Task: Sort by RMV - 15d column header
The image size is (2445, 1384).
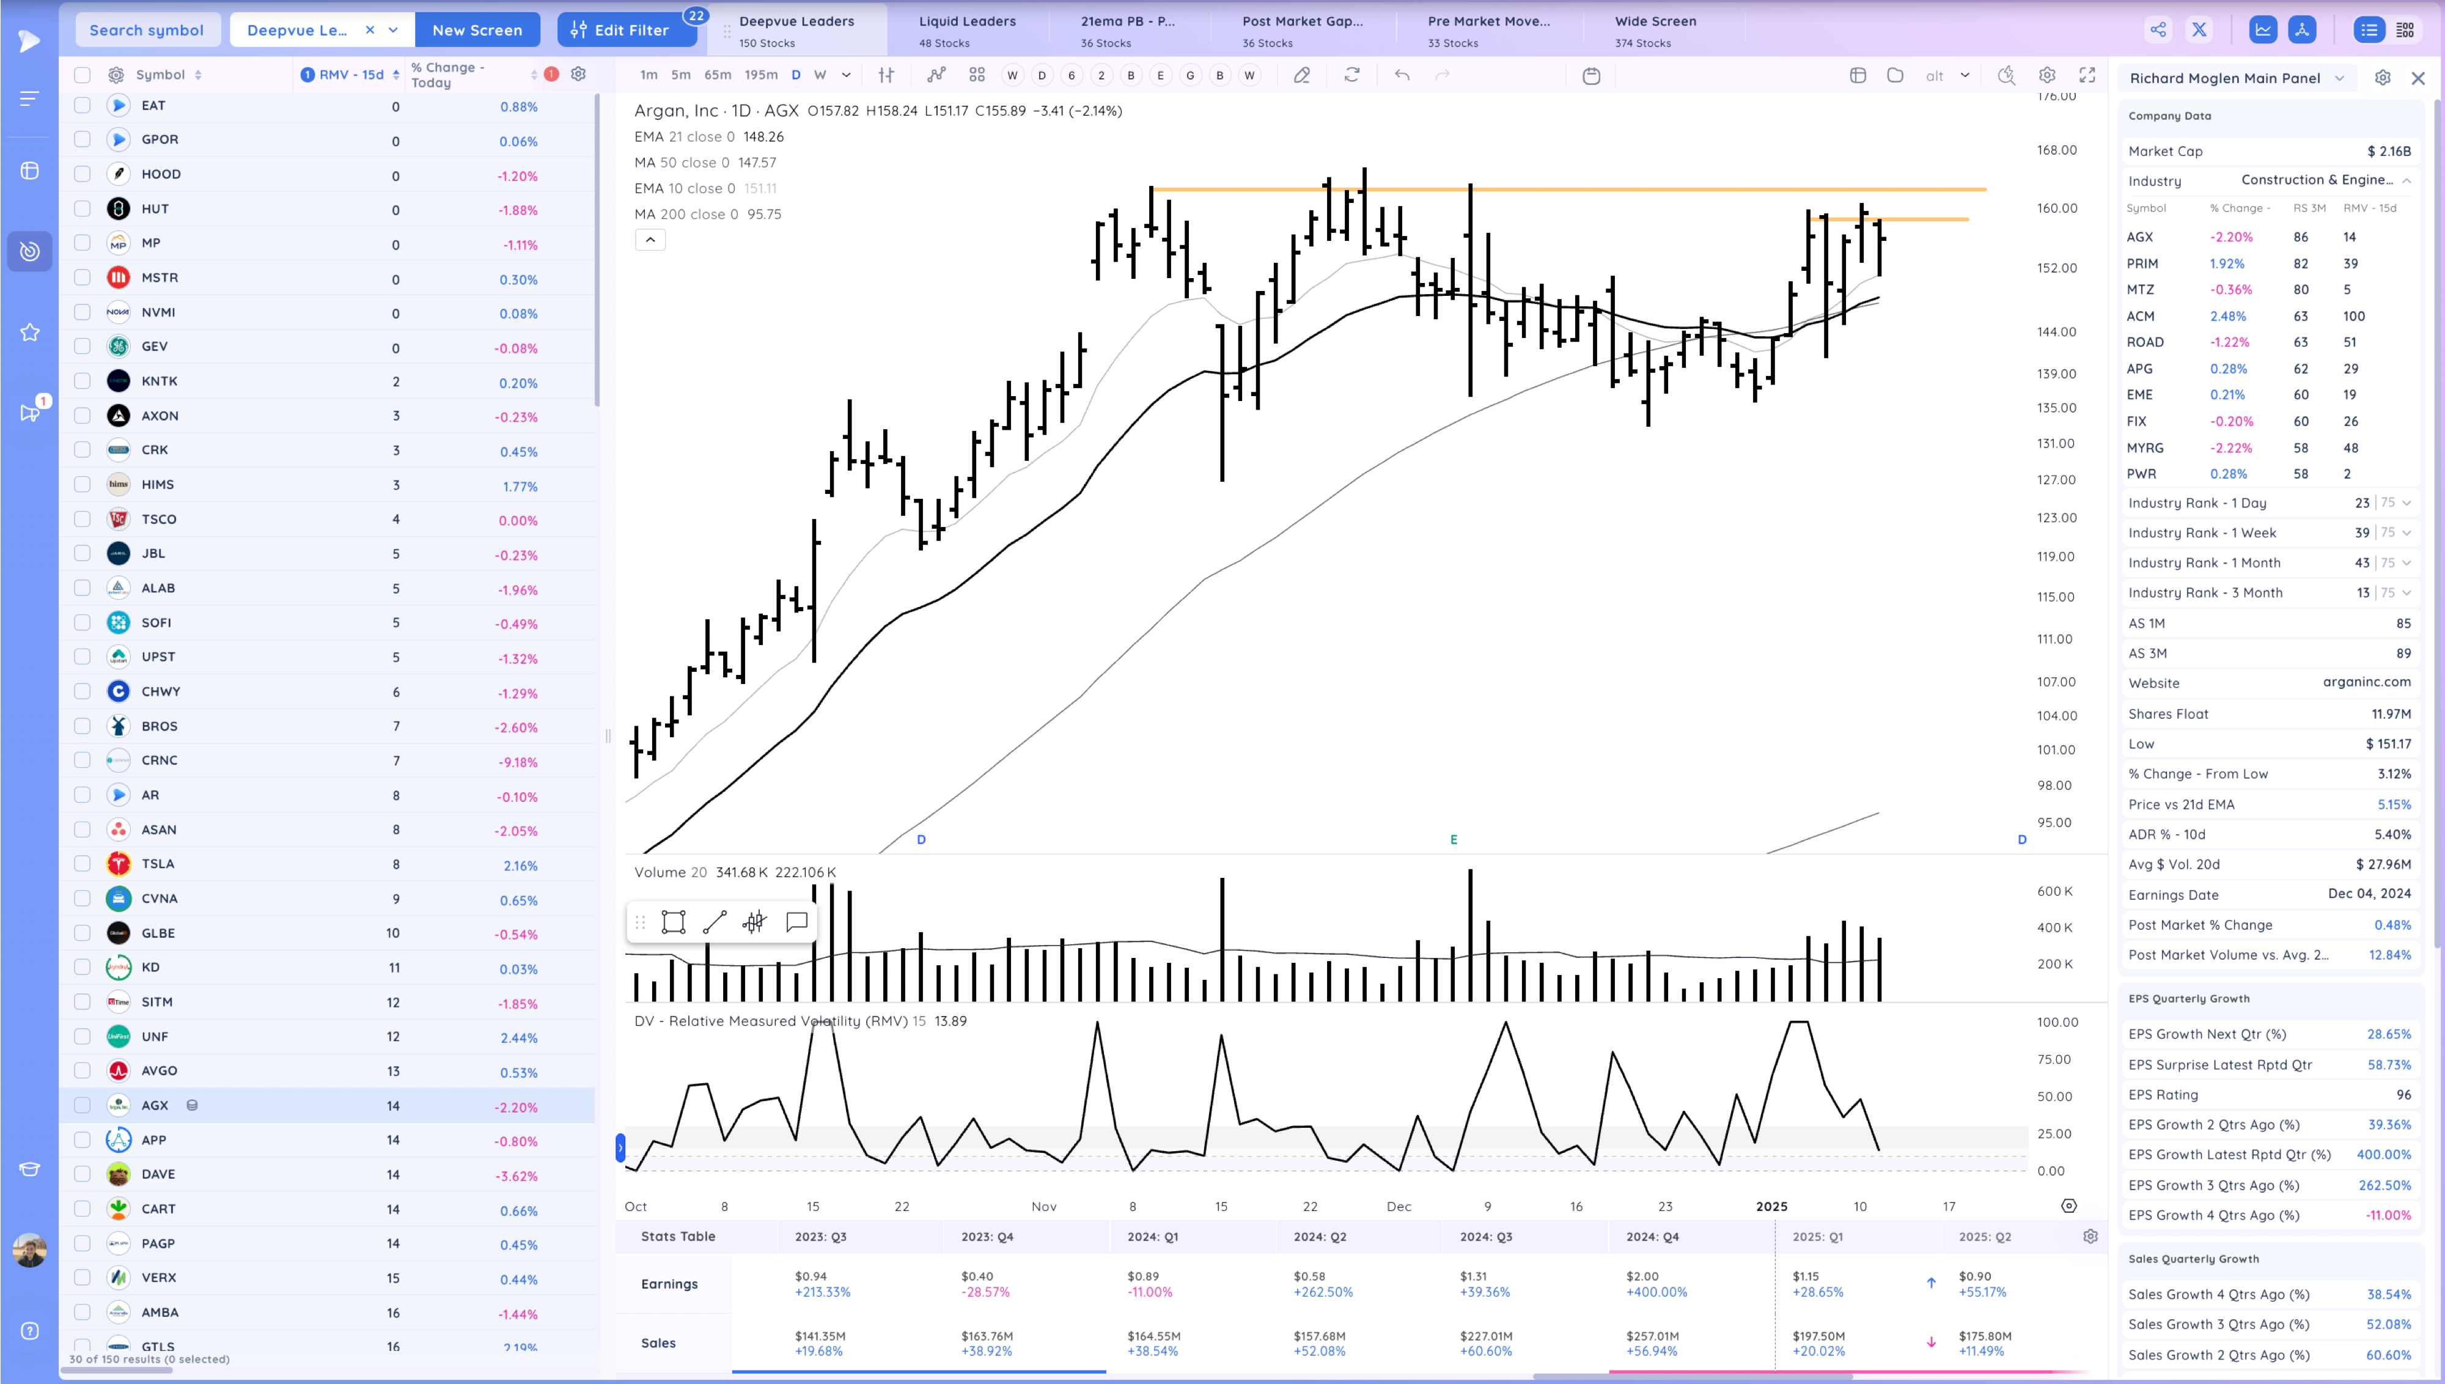Action: point(351,74)
